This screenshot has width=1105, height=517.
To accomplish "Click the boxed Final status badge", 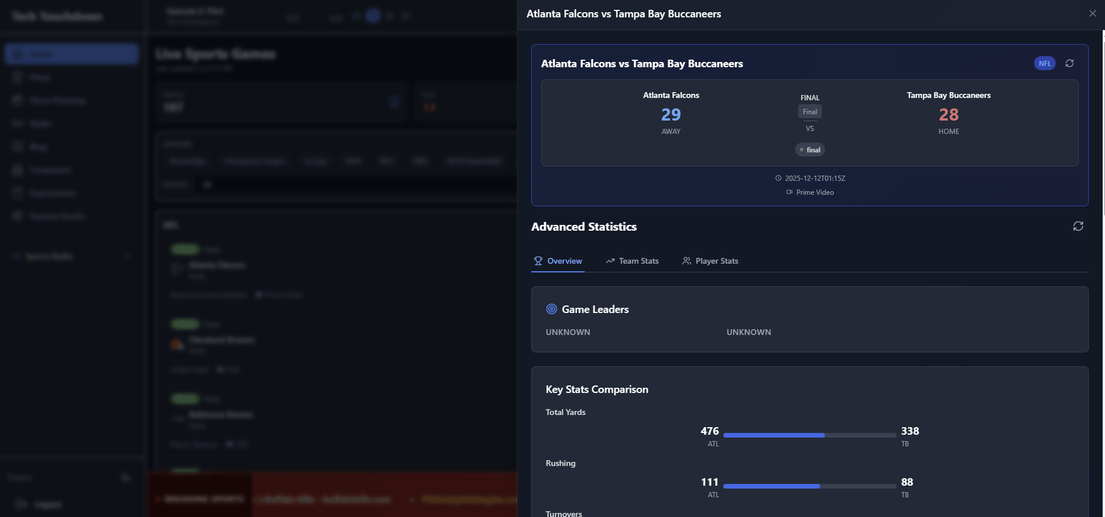I will 810,112.
